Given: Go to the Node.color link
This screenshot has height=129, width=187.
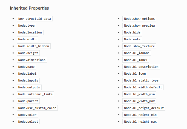Looking at the screenshot, I should pos(27,115).
